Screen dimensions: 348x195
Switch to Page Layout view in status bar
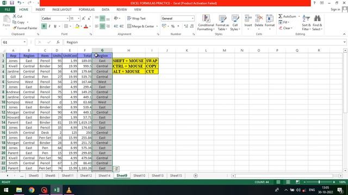(288, 182)
